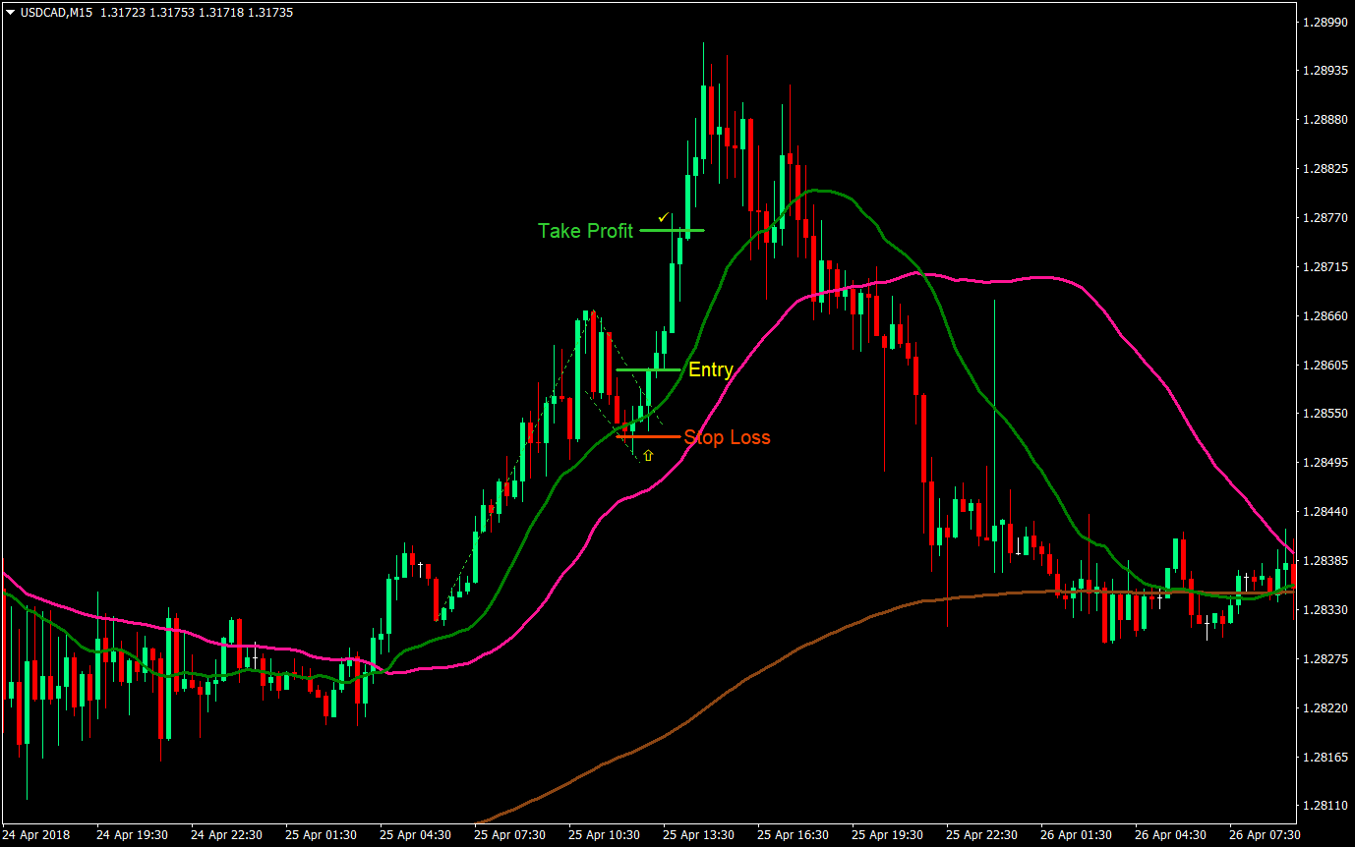Image resolution: width=1355 pixels, height=847 pixels.
Task: Click price axis label 1.28165
Action: (1324, 757)
